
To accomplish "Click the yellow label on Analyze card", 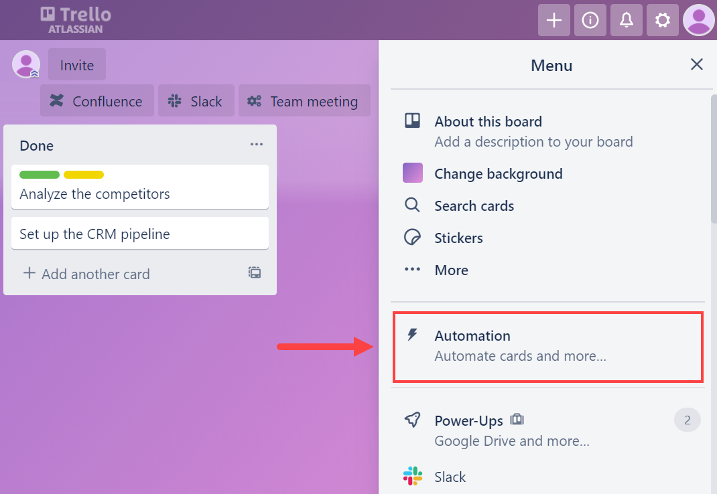I will coord(84,175).
